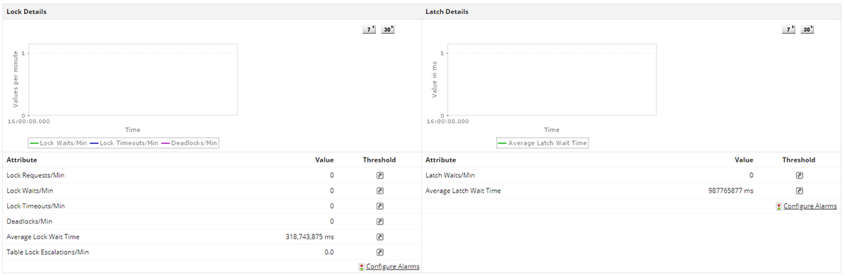Click the alarm icon beside Lock Configure Alarms
The image size is (845, 276).
point(362,267)
